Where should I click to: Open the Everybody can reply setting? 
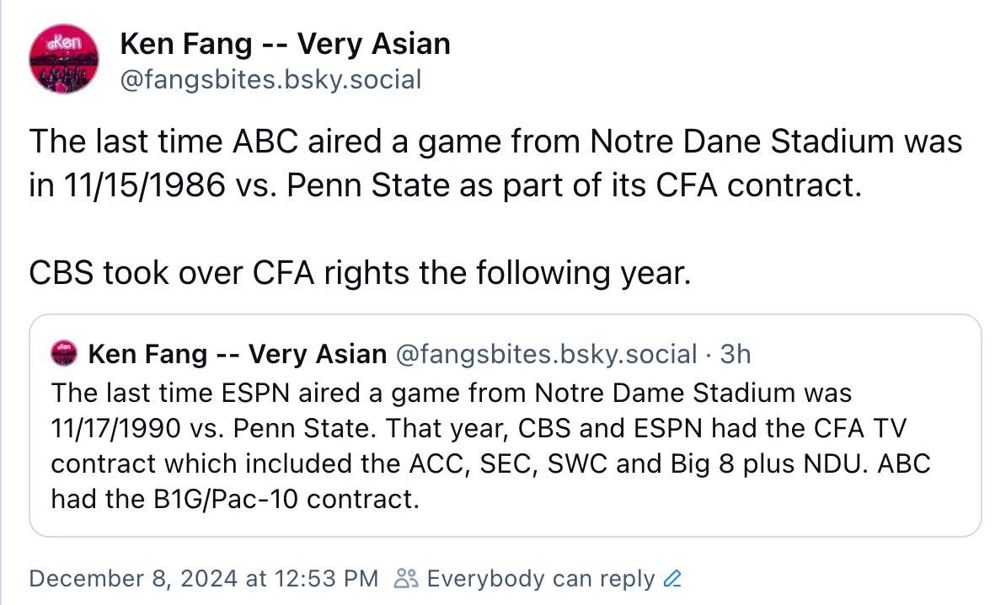coord(540,579)
